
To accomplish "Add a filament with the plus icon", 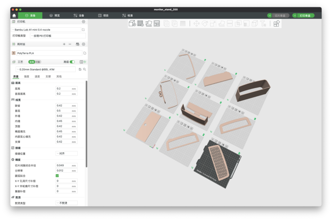I will (64, 44).
